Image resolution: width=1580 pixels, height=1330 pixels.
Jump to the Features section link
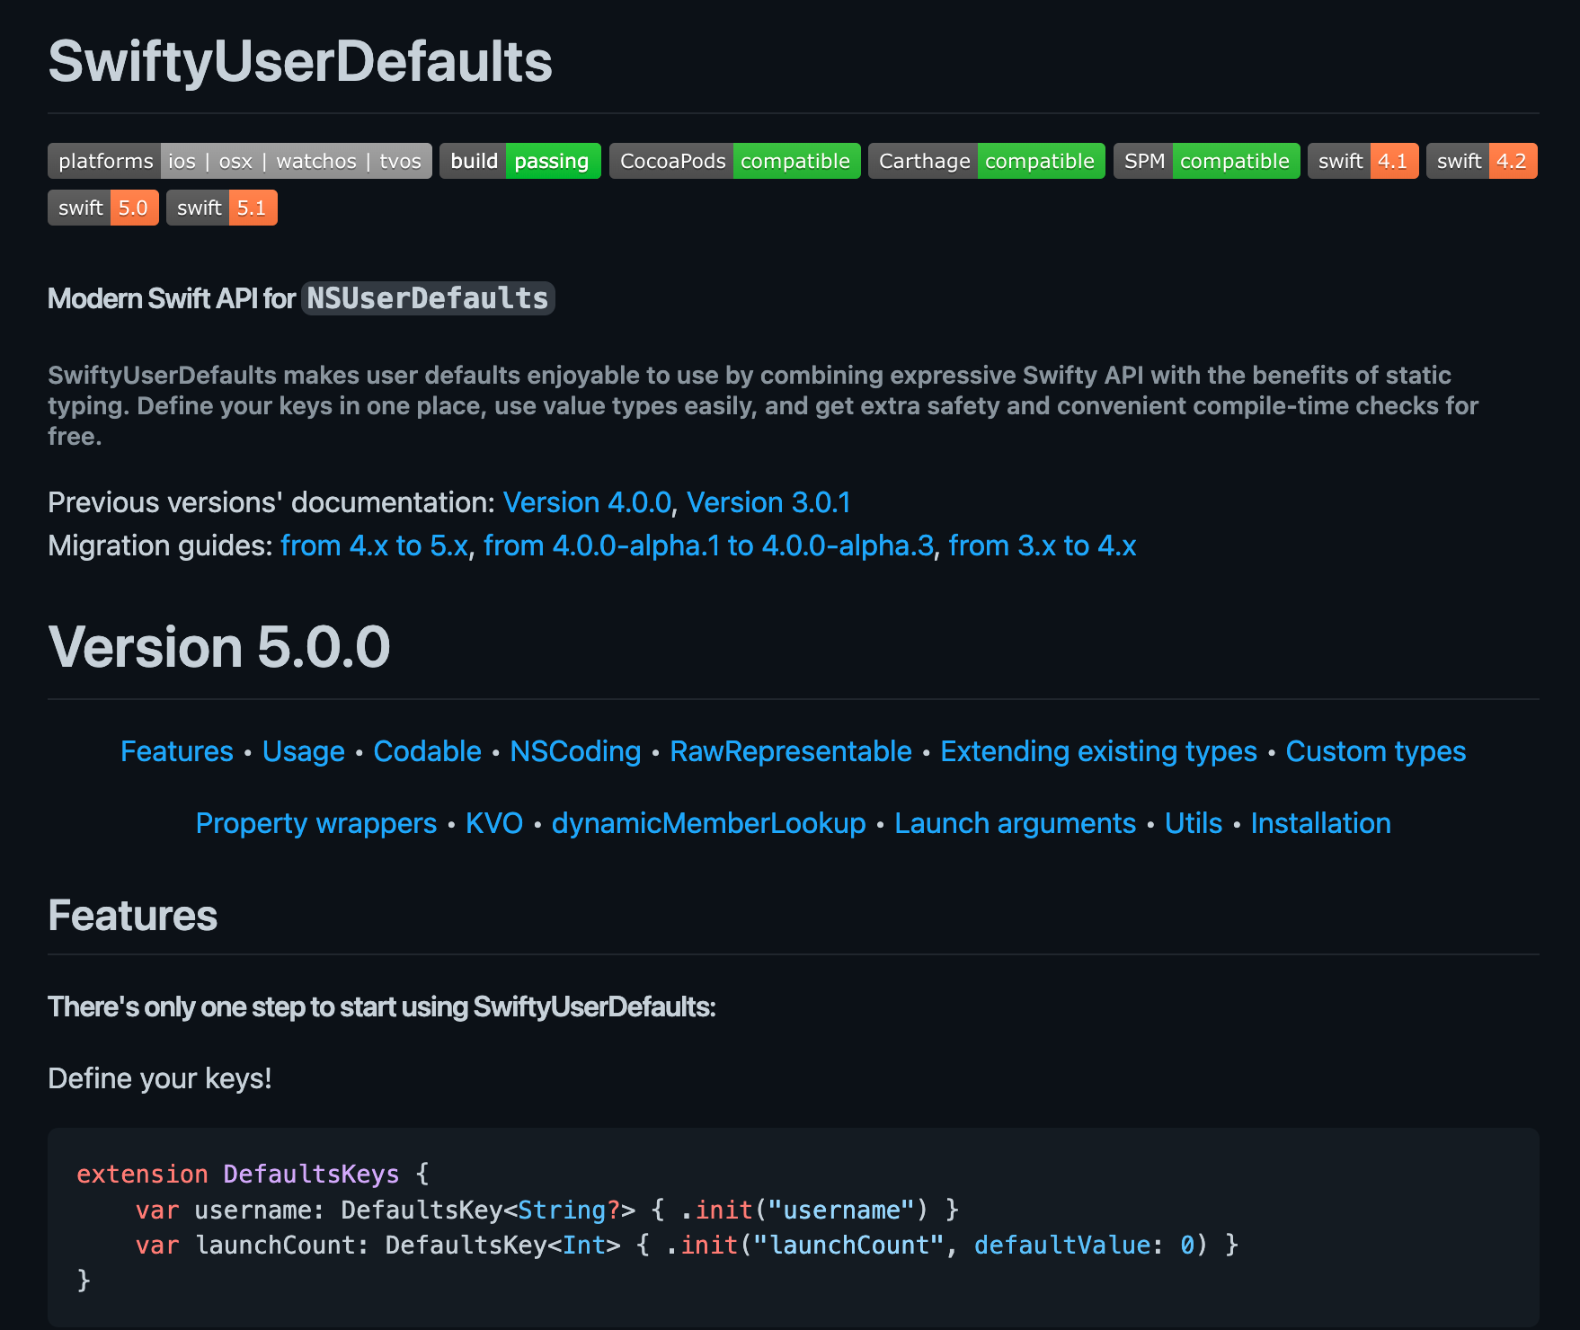coord(177,751)
